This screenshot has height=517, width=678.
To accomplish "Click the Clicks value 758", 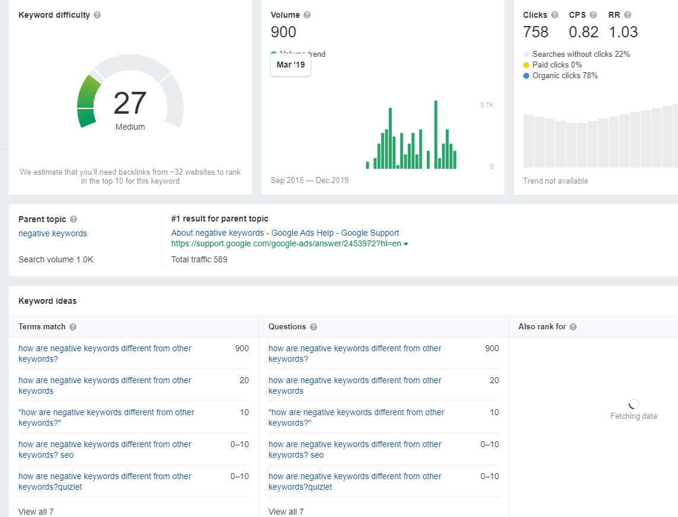I will click(536, 32).
